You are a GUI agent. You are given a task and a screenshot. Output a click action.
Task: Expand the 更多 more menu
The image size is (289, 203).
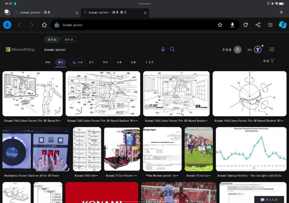tap(150, 62)
